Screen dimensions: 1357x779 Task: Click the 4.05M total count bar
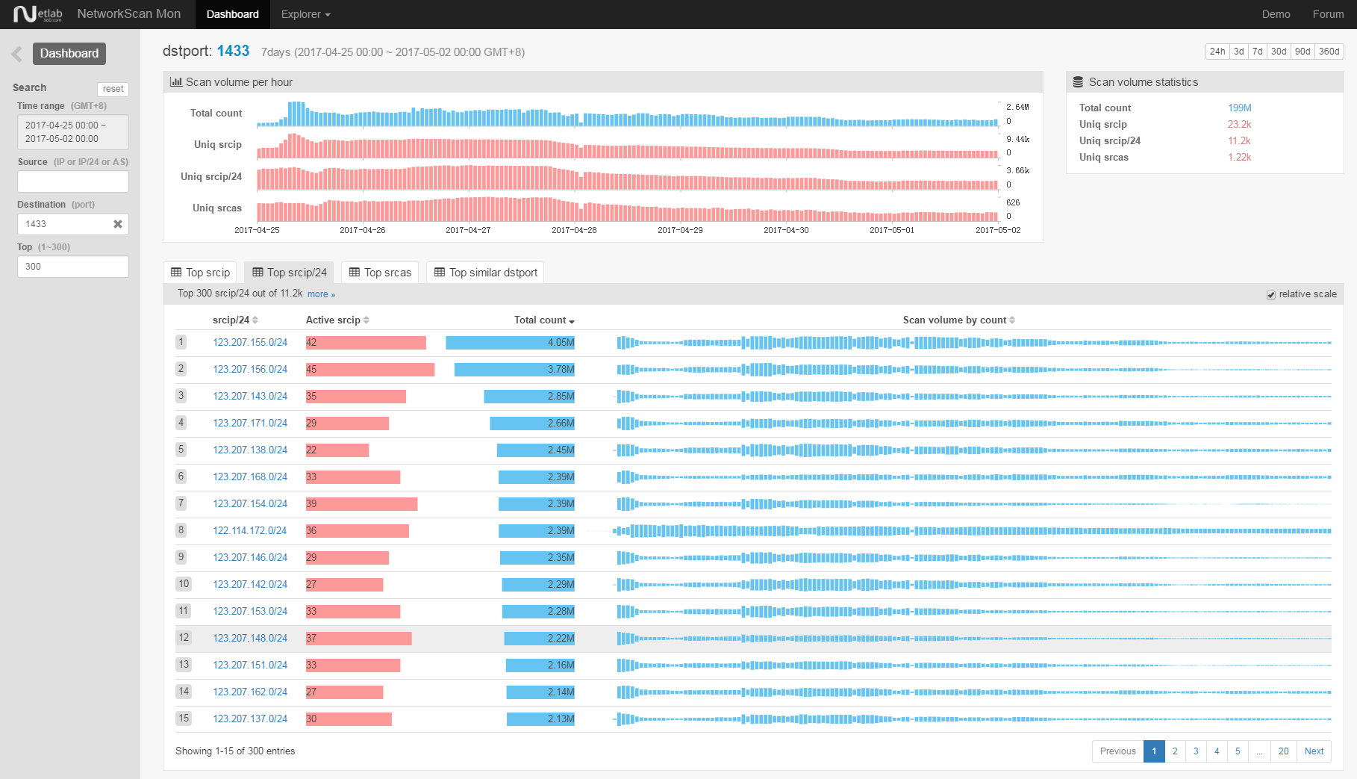pos(511,343)
